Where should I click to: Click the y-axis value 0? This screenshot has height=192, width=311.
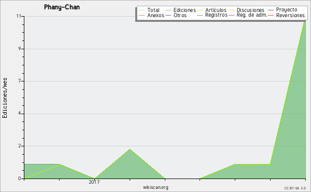20,179
